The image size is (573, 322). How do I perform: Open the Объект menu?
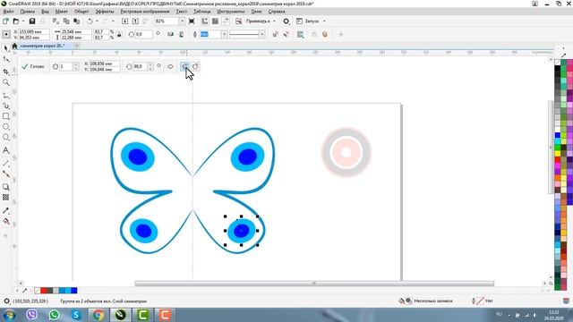tap(81, 12)
